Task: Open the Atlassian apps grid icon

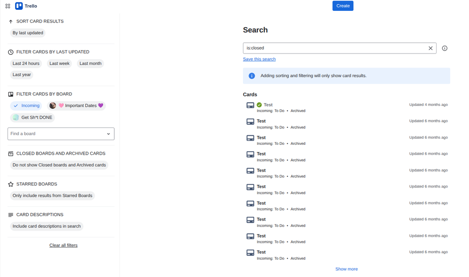Action: [x=8, y=6]
